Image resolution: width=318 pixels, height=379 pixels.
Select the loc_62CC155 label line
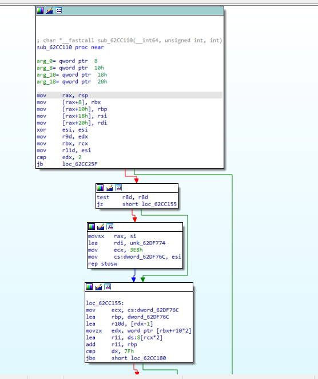click(x=105, y=303)
